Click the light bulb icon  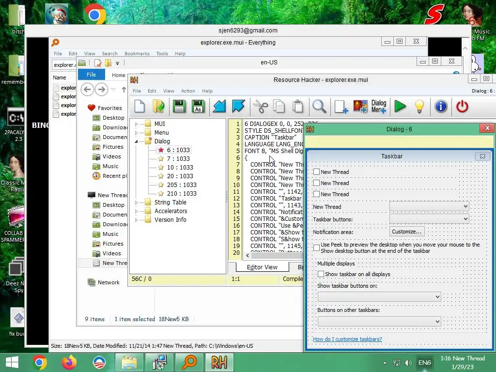tap(419, 106)
